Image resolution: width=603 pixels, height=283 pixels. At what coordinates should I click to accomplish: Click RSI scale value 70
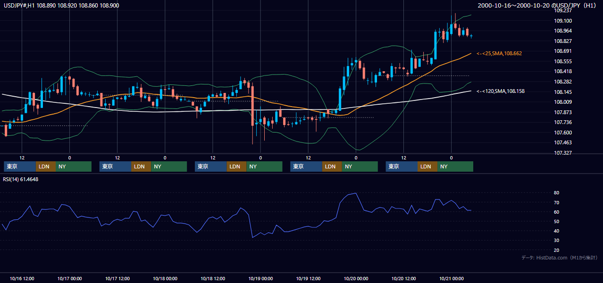pyautogui.click(x=557, y=202)
